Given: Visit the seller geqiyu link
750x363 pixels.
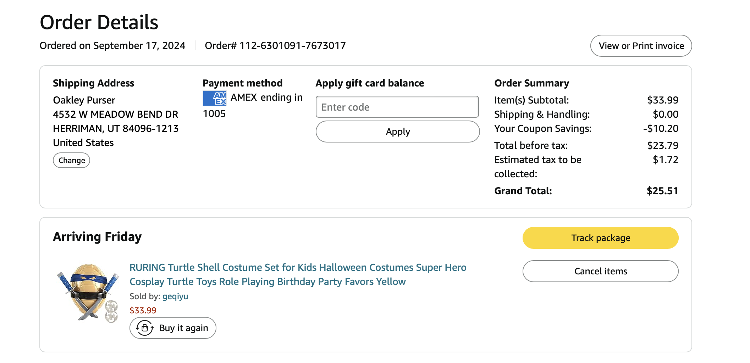Looking at the screenshot, I should click(175, 296).
